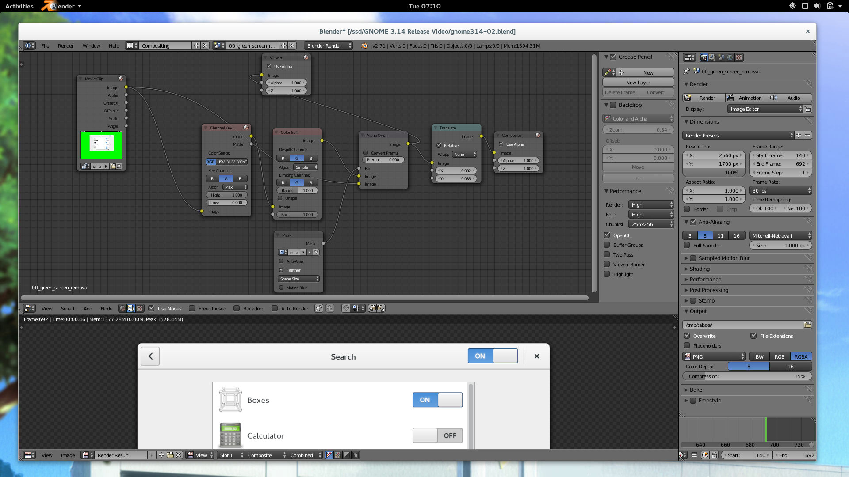
Task: Show color and alpha channels icon in image editor
Action: (x=329, y=455)
